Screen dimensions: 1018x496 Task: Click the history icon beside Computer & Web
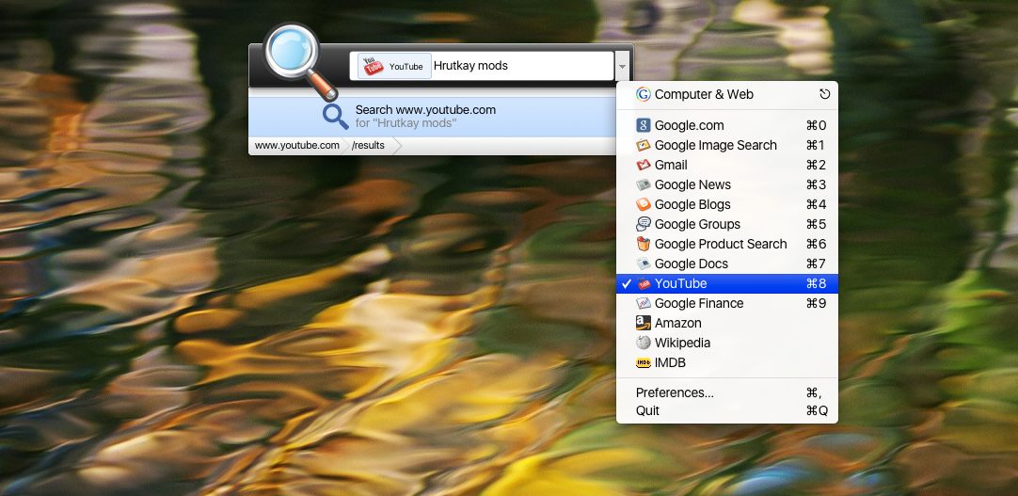825,94
